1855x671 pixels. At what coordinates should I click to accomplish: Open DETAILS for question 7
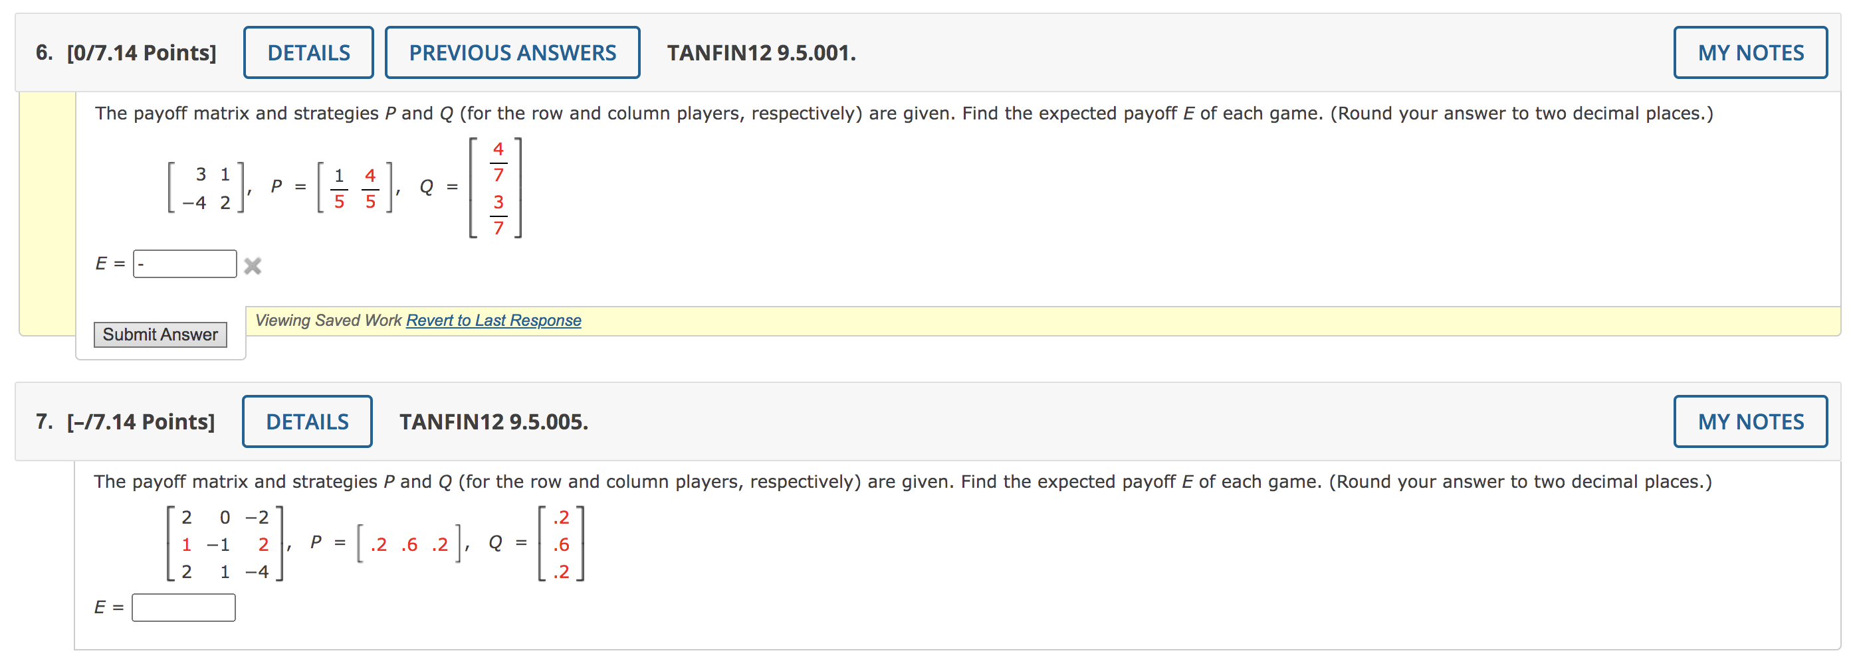[x=307, y=421]
